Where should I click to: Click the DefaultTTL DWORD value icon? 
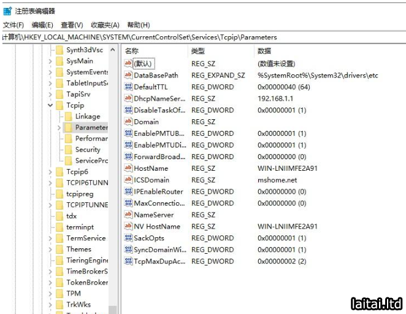coord(128,87)
